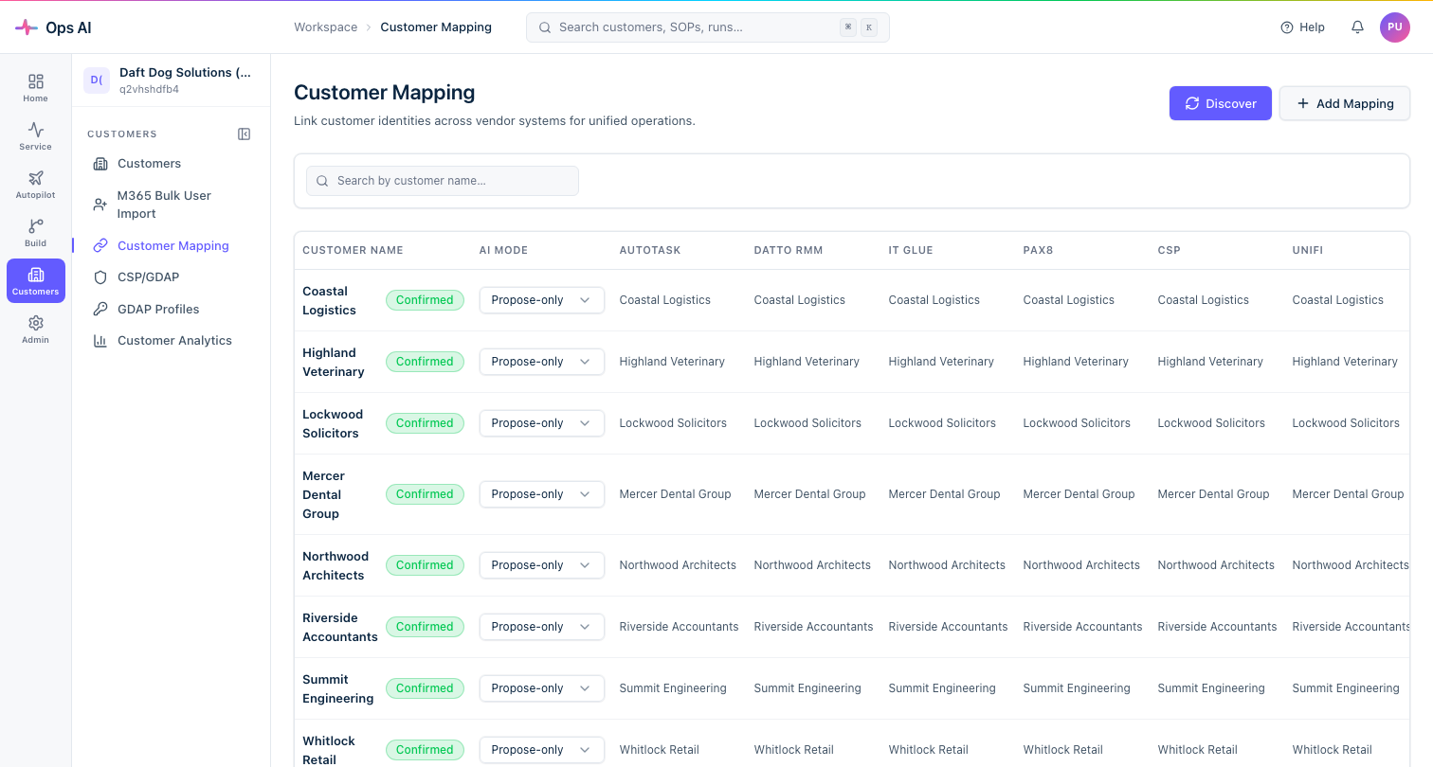
Task: Click Lockwood Solicitors in the IT Glue column
Action: click(942, 423)
